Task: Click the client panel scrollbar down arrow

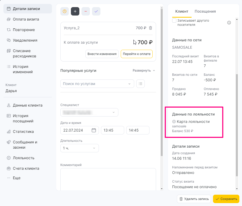Action: 237,189
